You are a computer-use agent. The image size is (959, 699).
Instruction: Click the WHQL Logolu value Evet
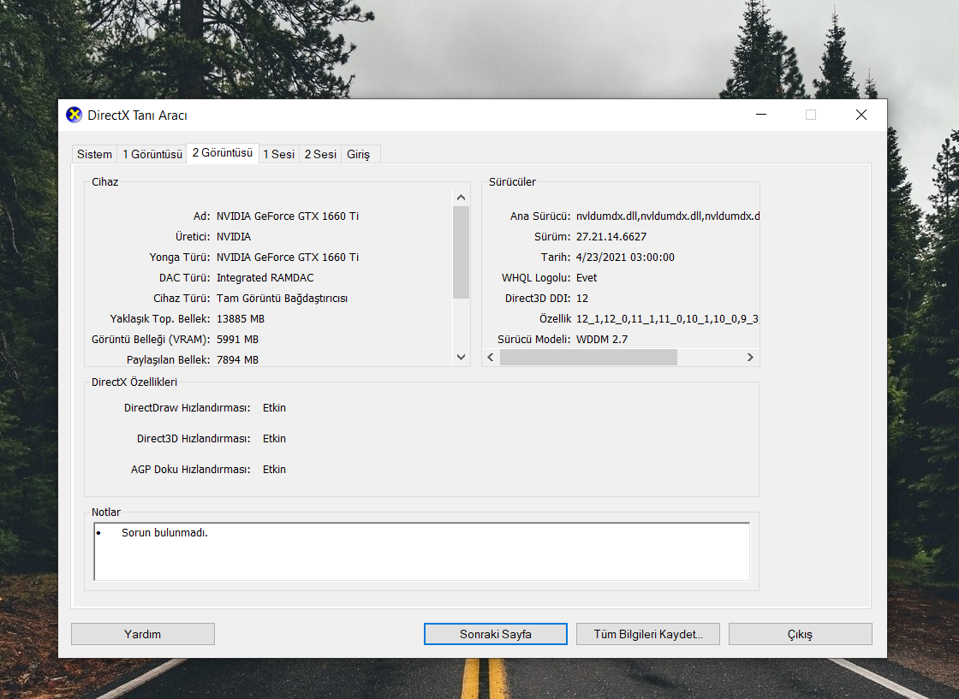click(587, 278)
